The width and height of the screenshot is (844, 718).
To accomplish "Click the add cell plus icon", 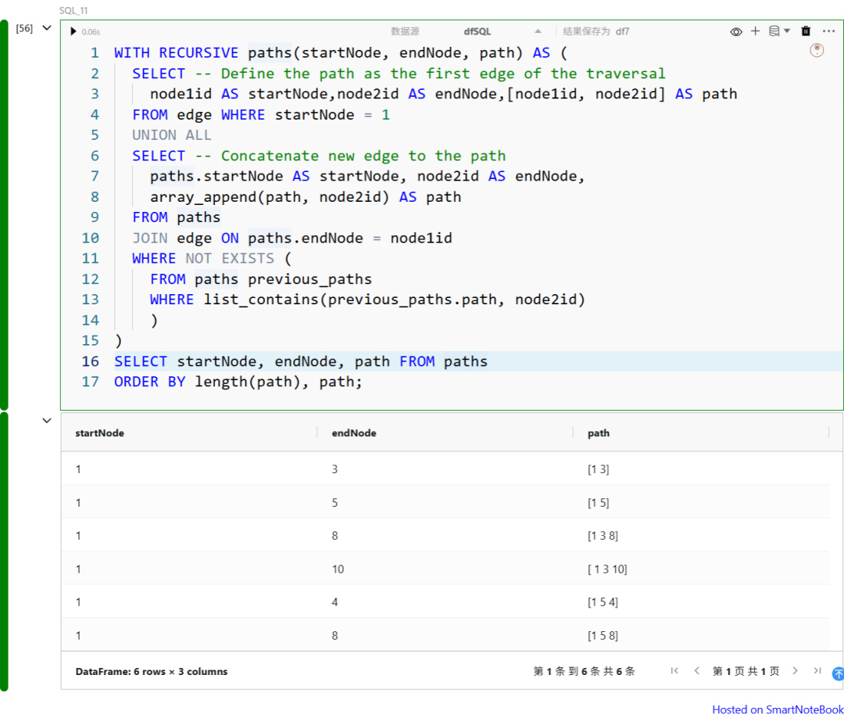I will tap(755, 31).
